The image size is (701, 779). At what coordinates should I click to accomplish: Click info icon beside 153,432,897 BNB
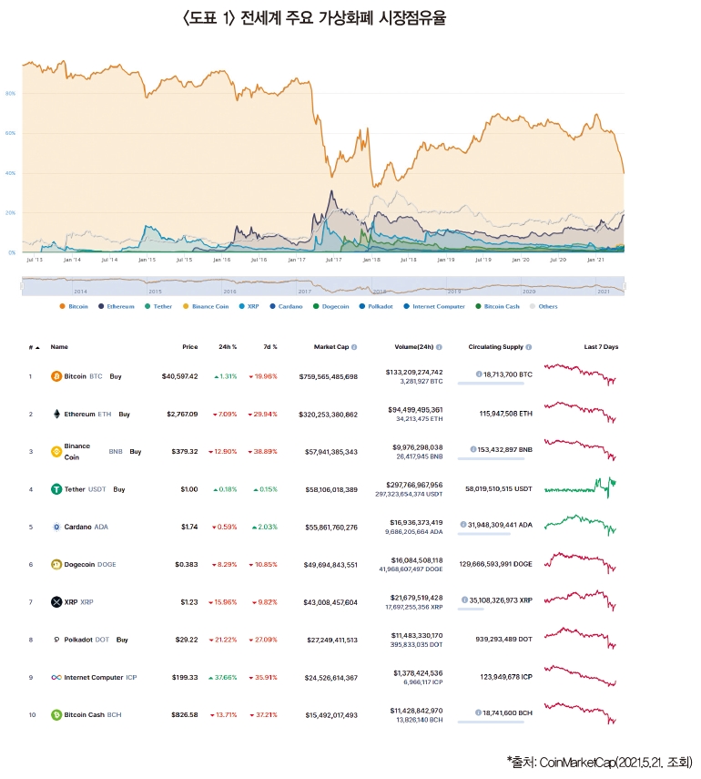(473, 449)
